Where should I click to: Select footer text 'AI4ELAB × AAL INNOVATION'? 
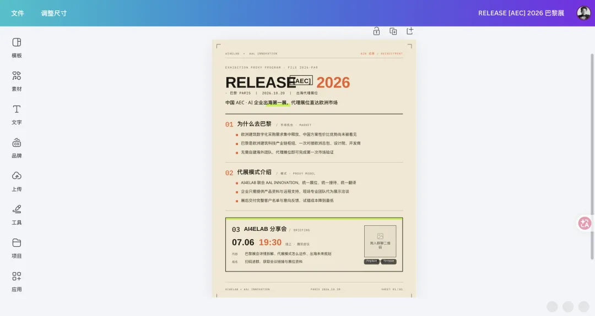[x=247, y=290]
